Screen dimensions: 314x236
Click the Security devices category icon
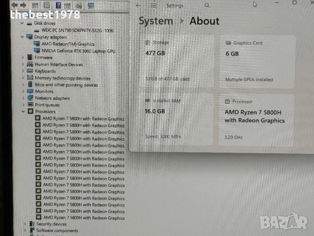[32, 224]
